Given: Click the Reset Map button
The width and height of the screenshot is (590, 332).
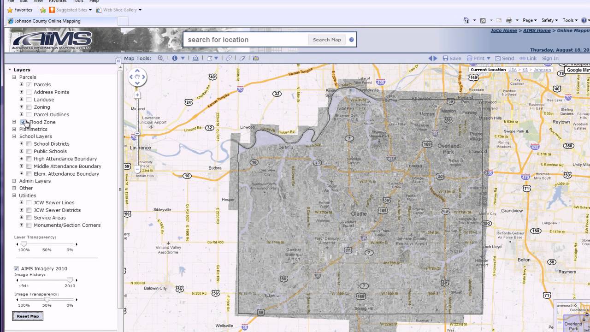Looking at the screenshot, I should click(x=28, y=316).
